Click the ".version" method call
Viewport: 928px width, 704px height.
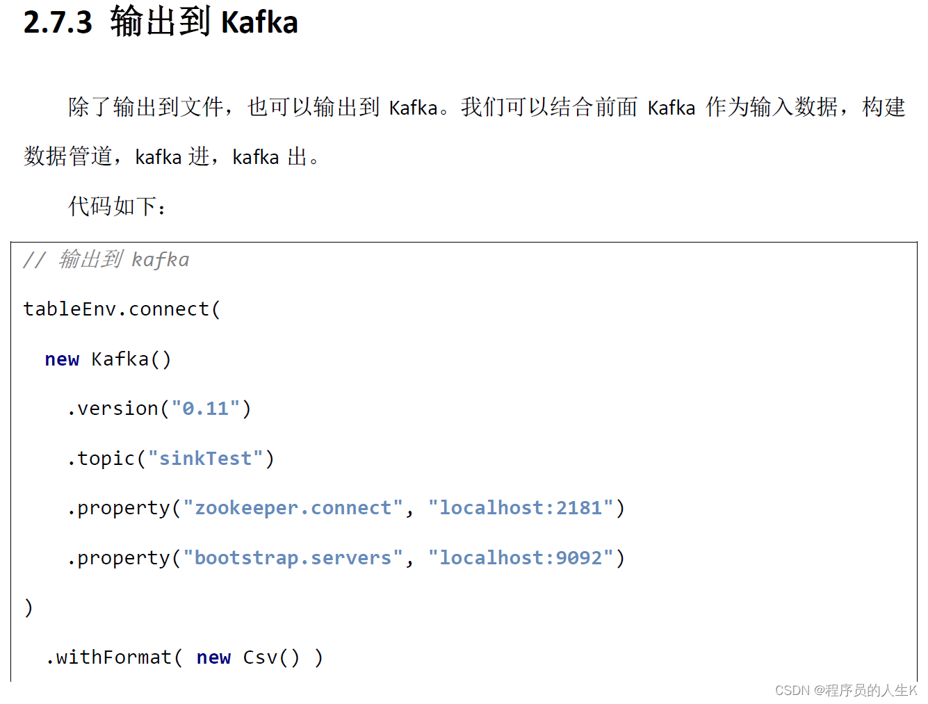point(113,409)
